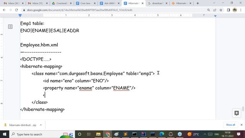The height and width of the screenshot is (138, 245).
Task: Click the Cortana circle on the taskbar
Action: [x=80, y=134]
